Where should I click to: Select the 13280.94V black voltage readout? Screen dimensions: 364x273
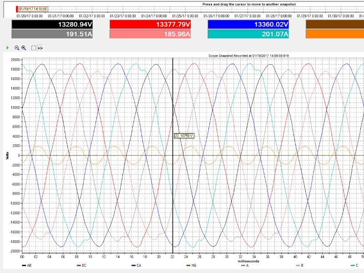coord(52,24)
